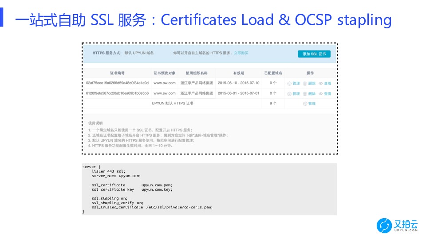Click usage note 4 about 1～10 分钟
Screen dimensions: 426x239
coord(130,146)
